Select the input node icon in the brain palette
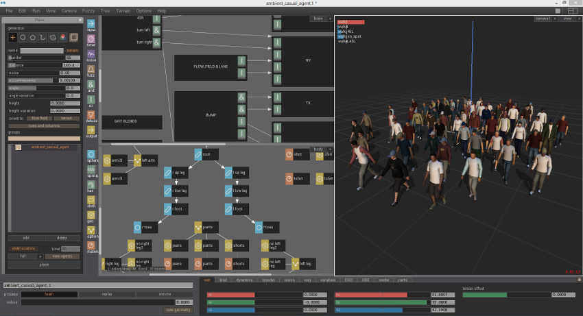The image size is (583, 316). 91,25
